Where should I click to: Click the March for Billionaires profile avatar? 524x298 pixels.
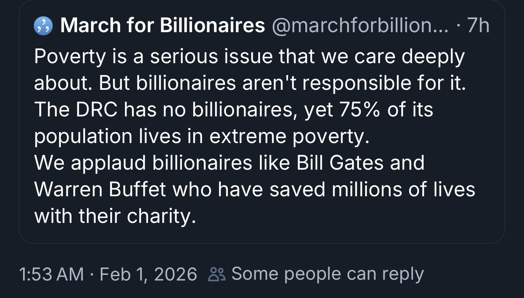tap(43, 27)
